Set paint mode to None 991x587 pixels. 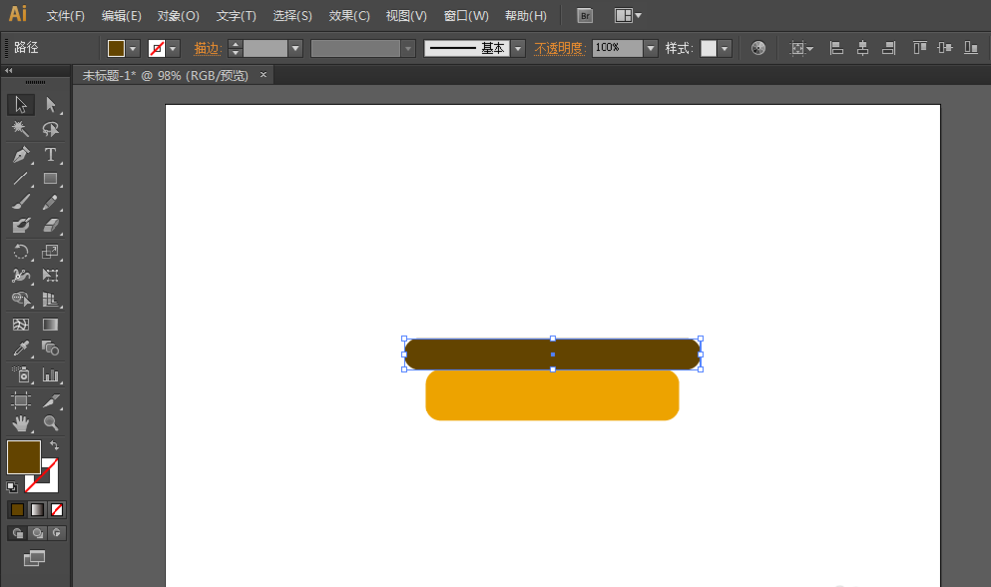click(56, 510)
